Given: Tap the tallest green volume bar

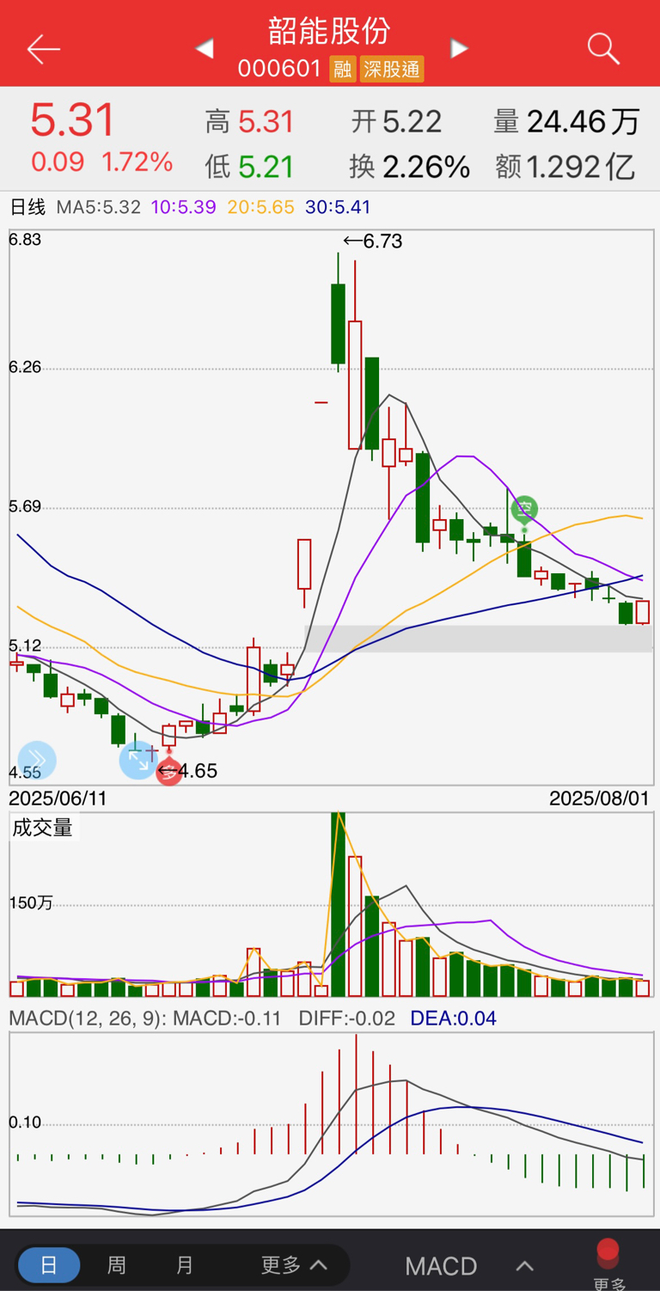Looking at the screenshot, I should pyautogui.click(x=339, y=904).
